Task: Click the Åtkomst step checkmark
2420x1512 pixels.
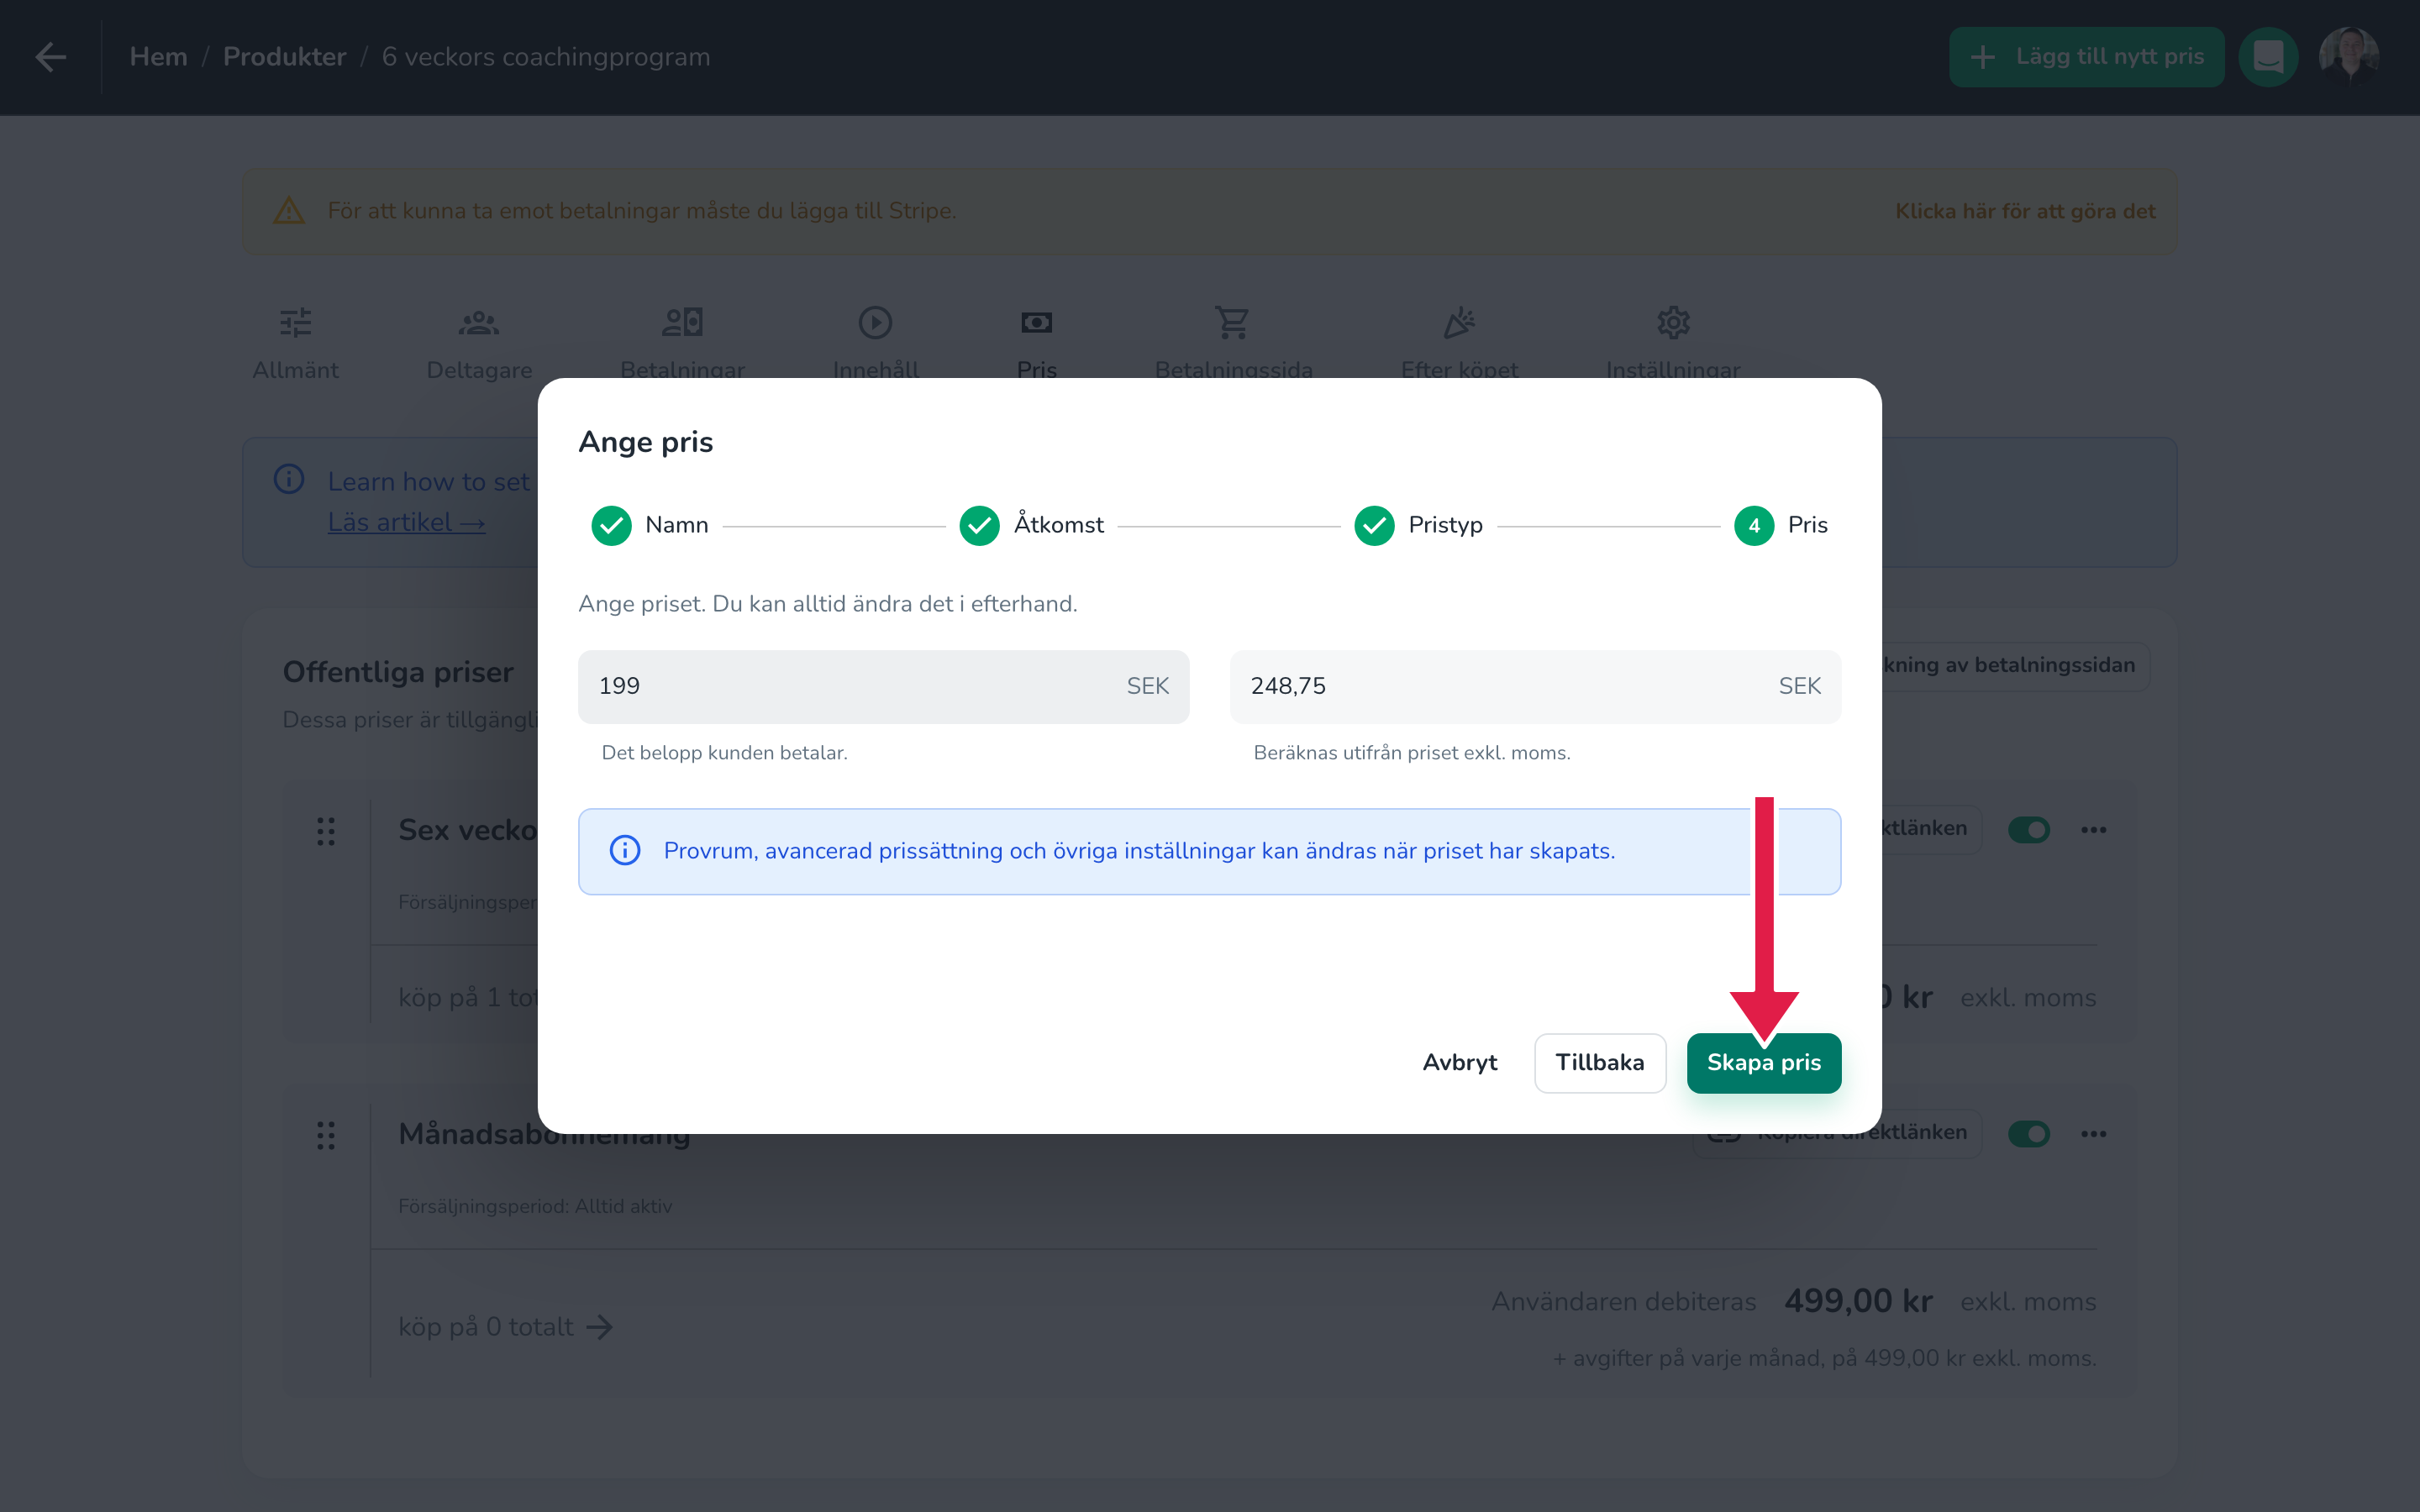Action: (979, 525)
